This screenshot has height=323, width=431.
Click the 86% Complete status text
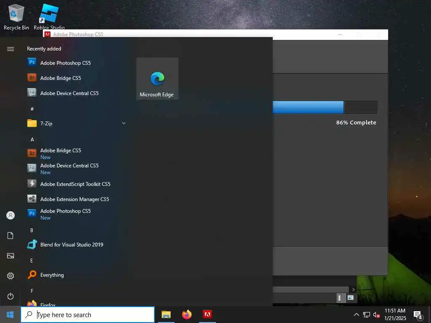coord(356,122)
